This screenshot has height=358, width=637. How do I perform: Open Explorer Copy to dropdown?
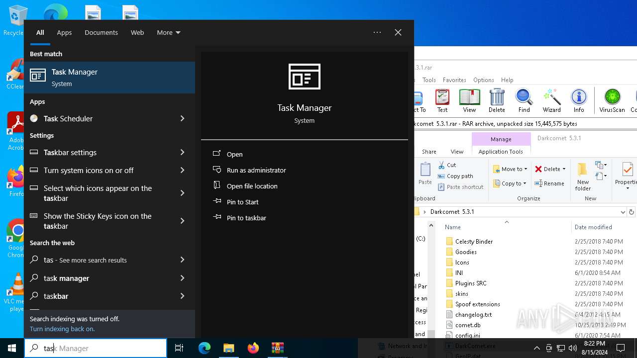tap(510, 183)
